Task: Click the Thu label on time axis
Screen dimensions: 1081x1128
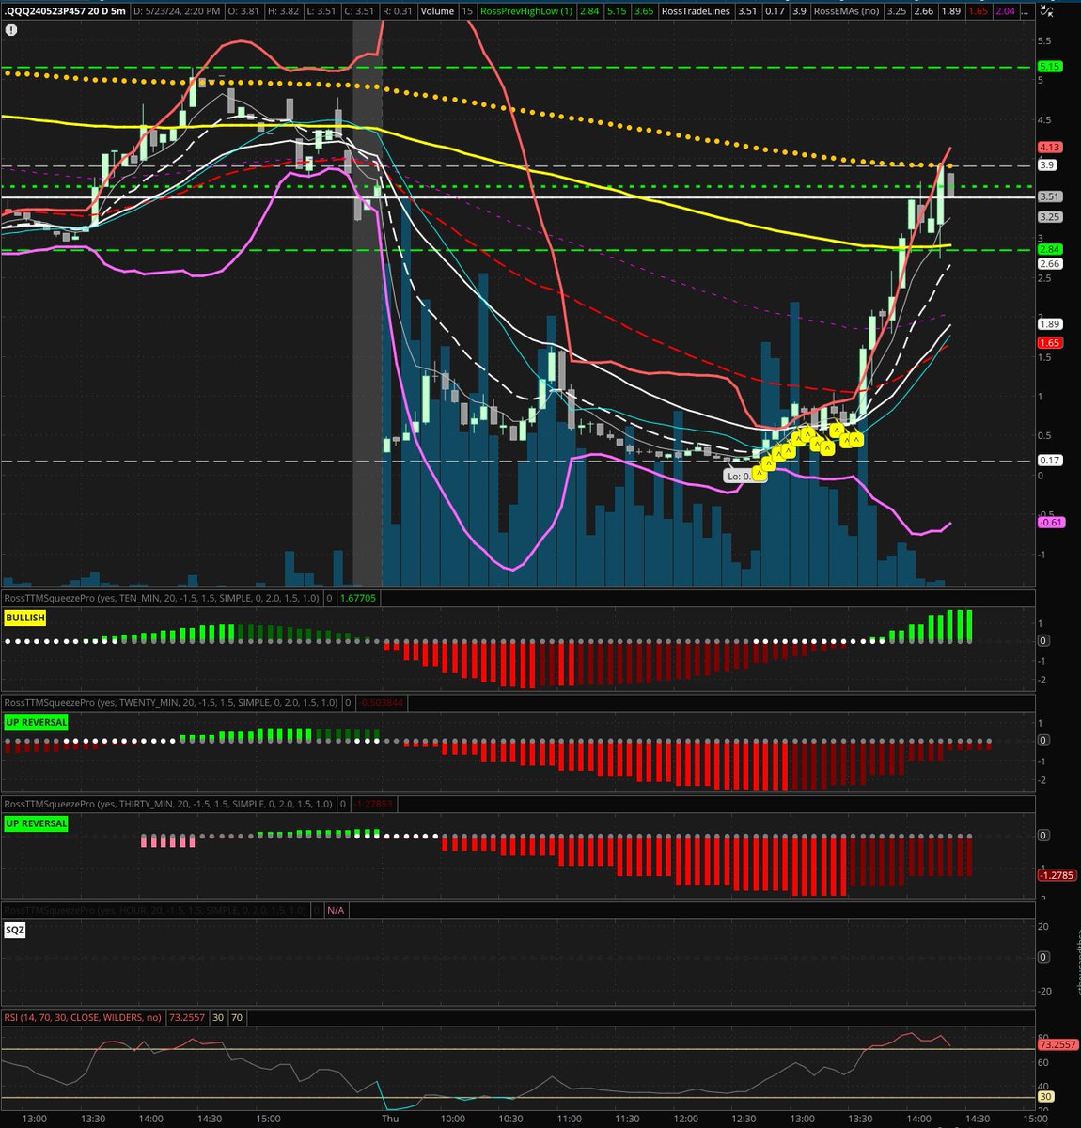Action: point(390,1119)
